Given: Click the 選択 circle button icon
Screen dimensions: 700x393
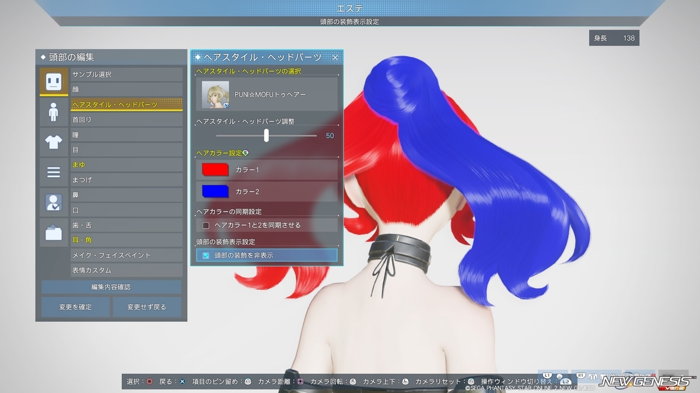Looking at the screenshot, I should (150, 381).
